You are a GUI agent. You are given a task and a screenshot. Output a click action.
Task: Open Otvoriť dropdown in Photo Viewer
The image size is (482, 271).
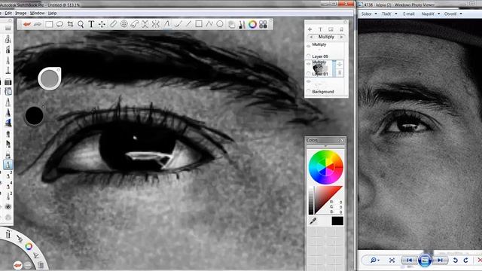(x=453, y=14)
